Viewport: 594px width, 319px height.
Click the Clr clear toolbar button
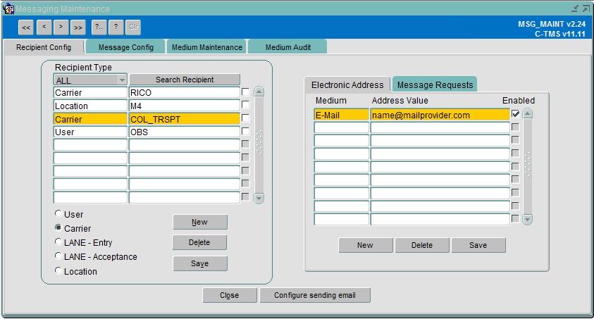(133, 27)
